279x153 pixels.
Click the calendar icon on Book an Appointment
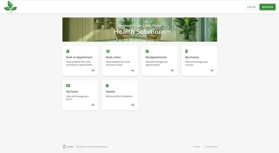click(68, 51)
